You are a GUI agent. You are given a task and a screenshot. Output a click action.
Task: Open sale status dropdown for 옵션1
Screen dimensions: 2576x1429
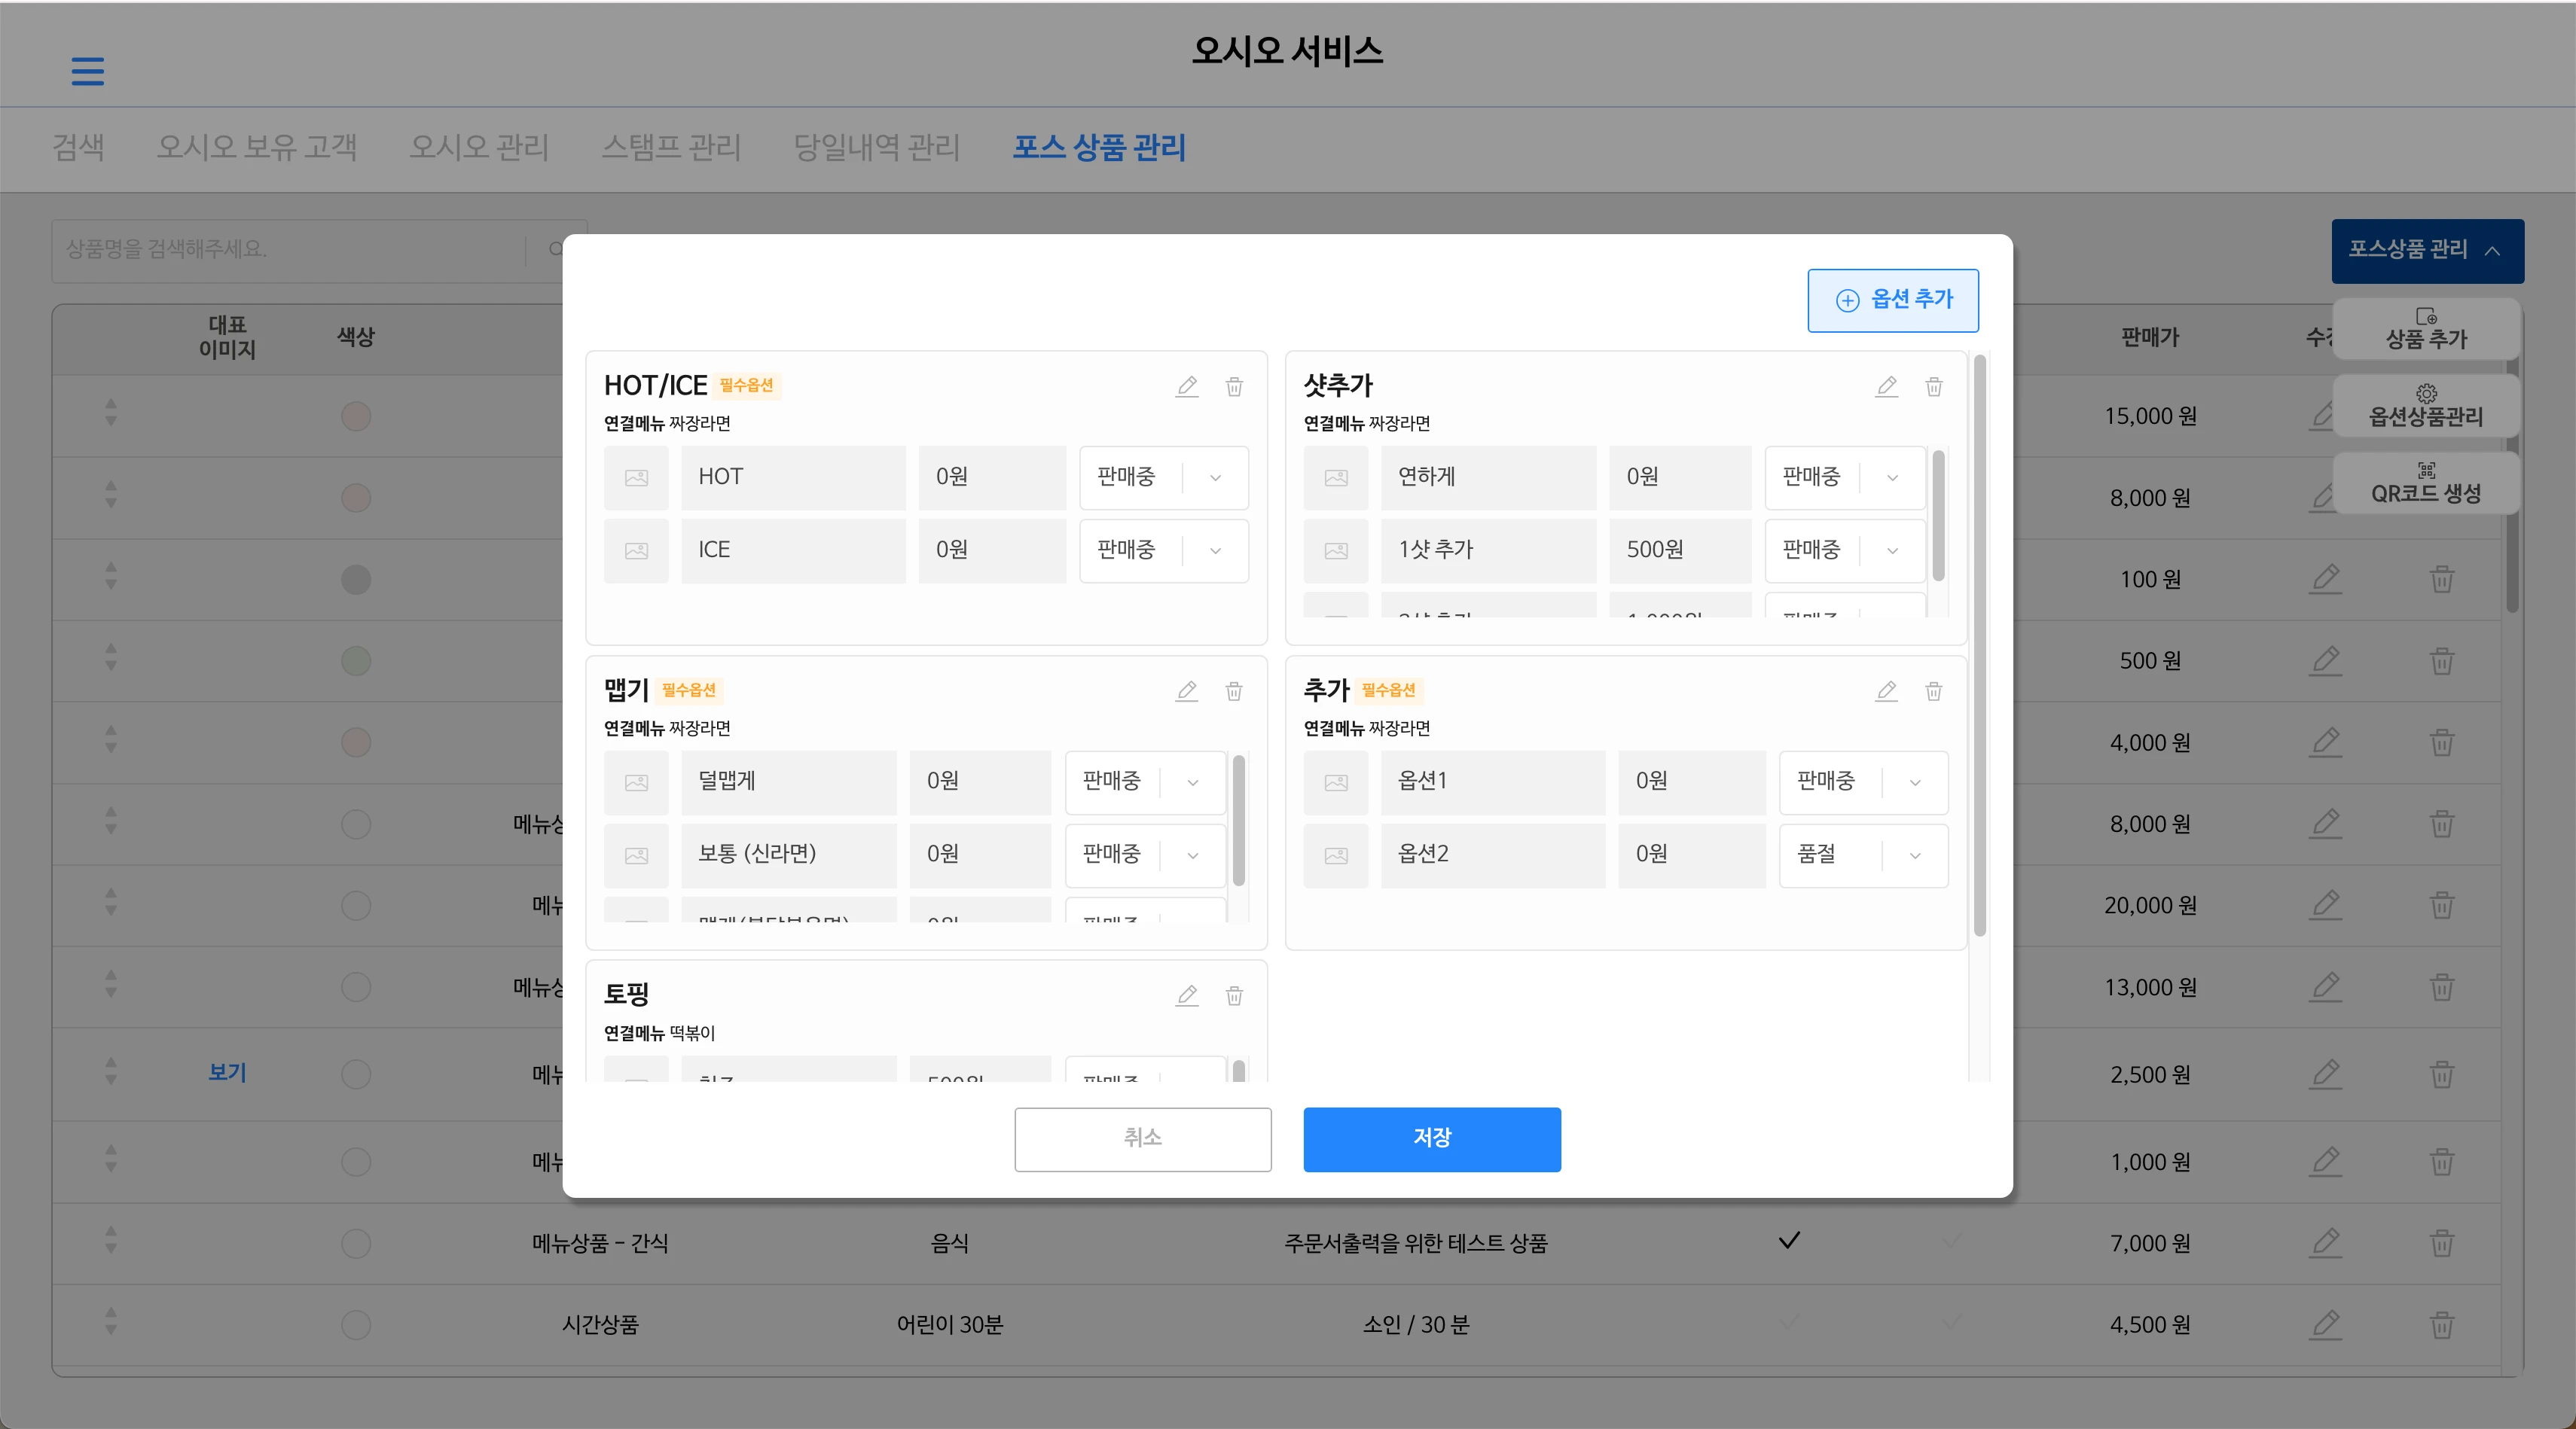click(x=1864, y=782)
